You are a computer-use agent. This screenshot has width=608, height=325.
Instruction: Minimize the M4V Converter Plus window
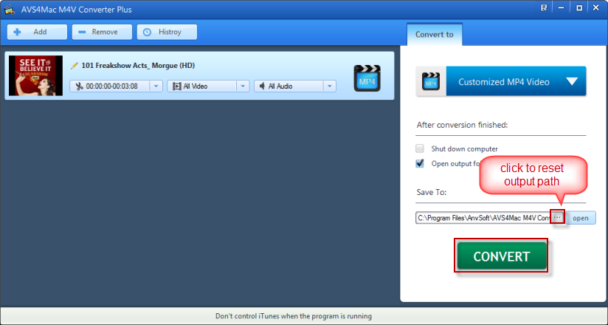(x=561, y=8)
